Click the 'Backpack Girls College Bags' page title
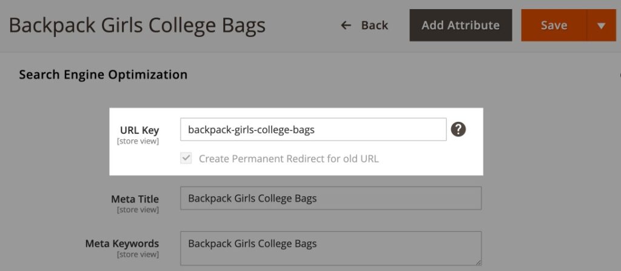The image size is (621, 271). pos(137,25)
